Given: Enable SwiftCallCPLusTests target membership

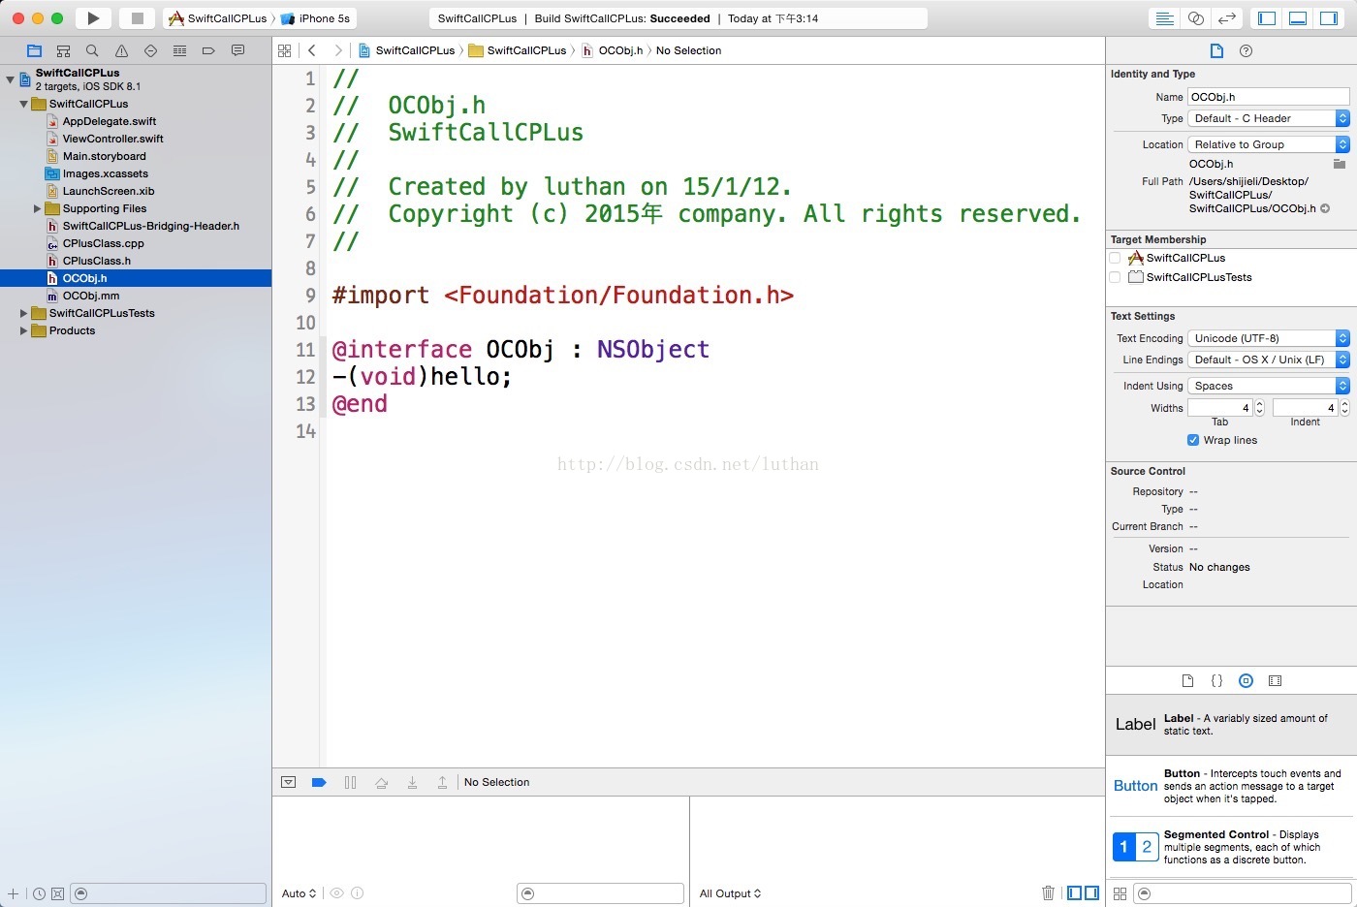Looking at the screenshot, I should [x=1115, y=277].
